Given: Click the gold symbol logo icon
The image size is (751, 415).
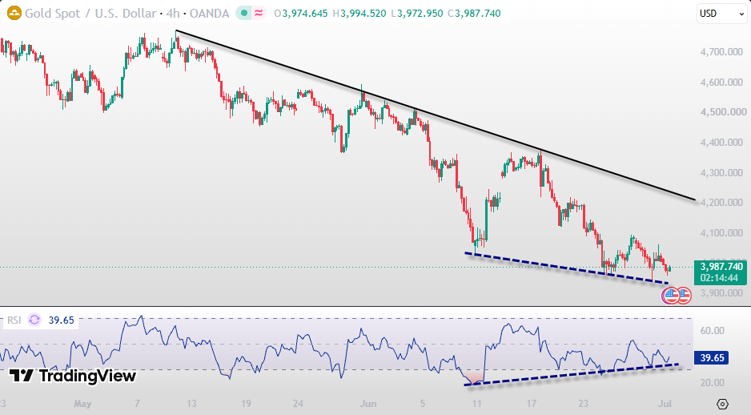Looking at the screenshot, I should point(14,14).
